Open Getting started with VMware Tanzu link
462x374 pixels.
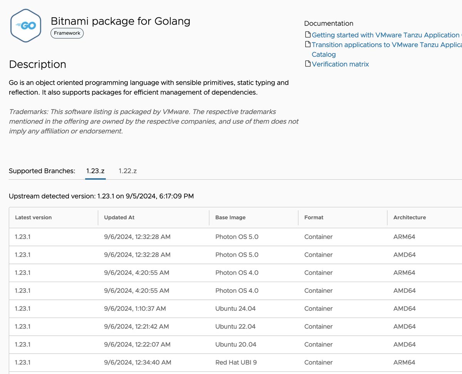tap(387, 35)
